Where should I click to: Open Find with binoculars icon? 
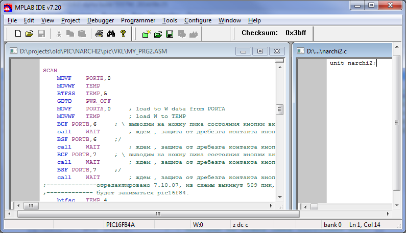111,34
